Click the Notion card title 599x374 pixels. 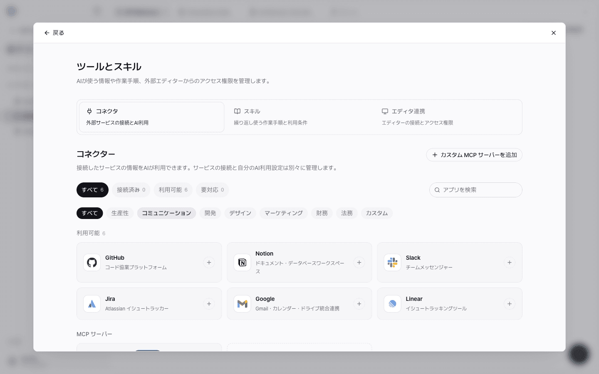(x=265, y=253)
